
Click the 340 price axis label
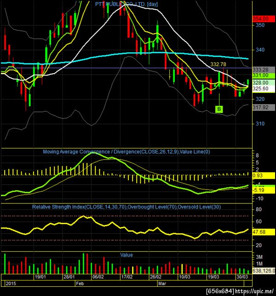[260, 50]
